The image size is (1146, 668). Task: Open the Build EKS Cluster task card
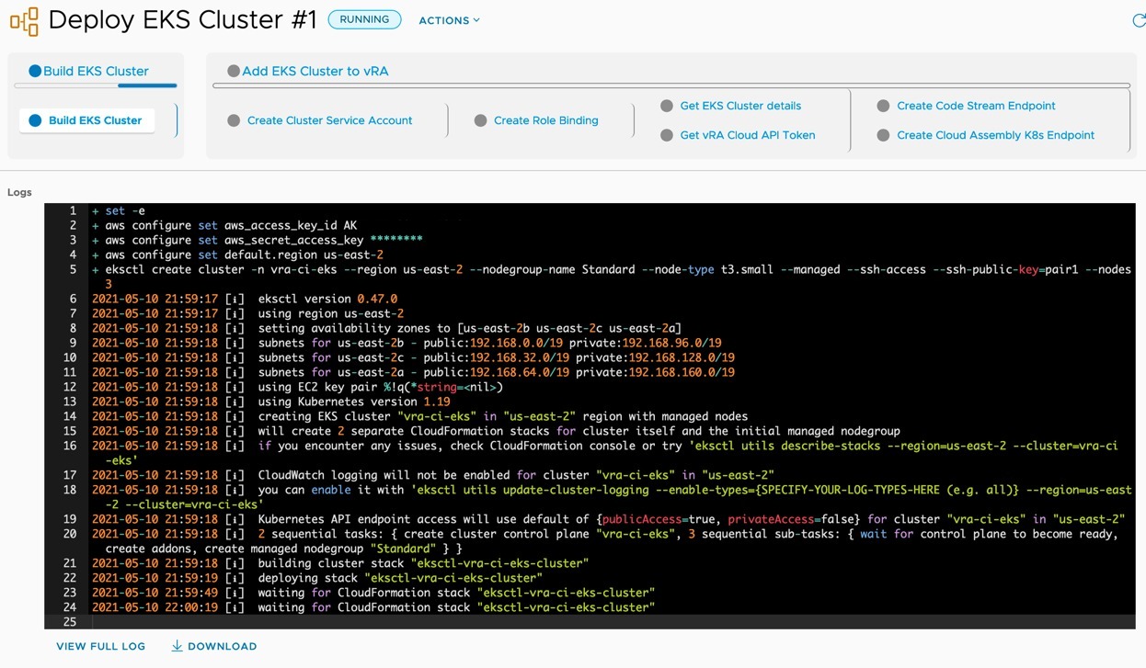(x=86, y=120)
